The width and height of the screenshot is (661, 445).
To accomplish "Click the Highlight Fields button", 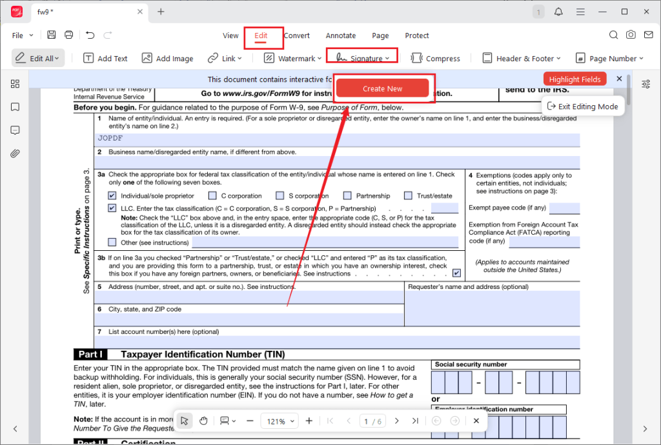I will point(575,79).
